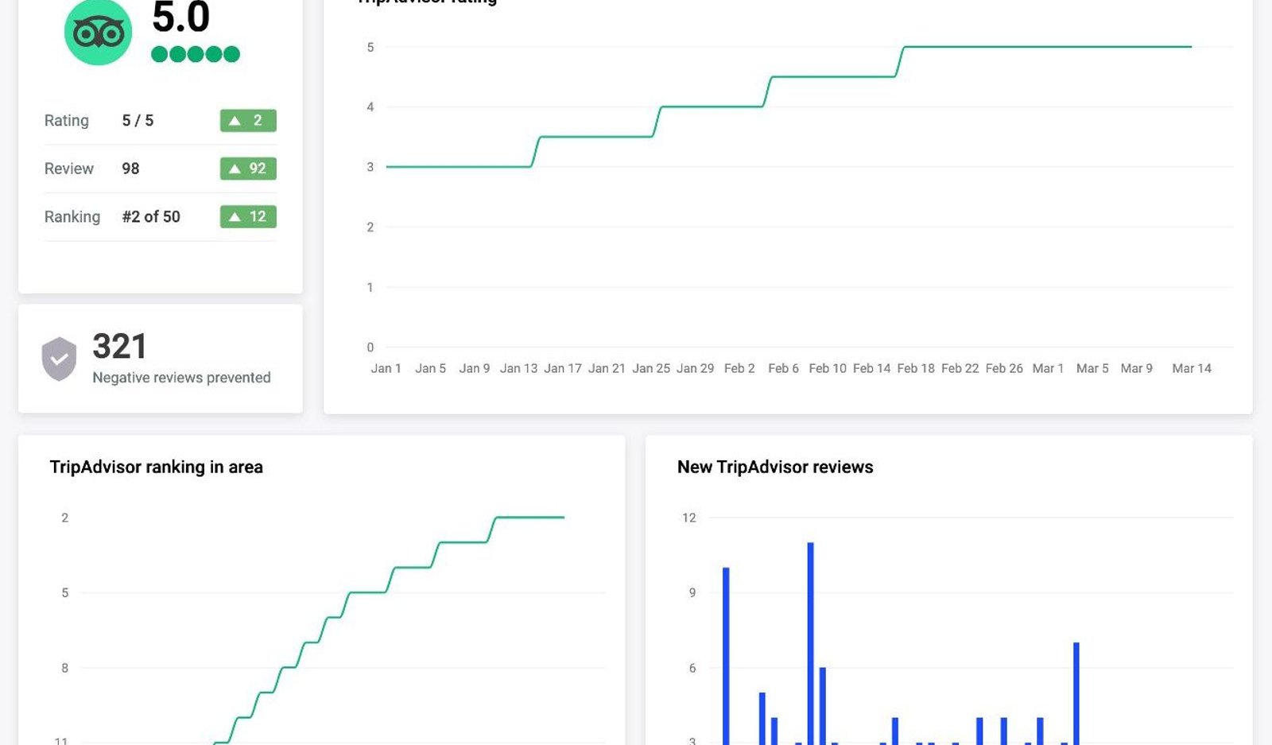Click the #2 of 50 ranking value
The image size is (1272, 745).
pos(151,216)
